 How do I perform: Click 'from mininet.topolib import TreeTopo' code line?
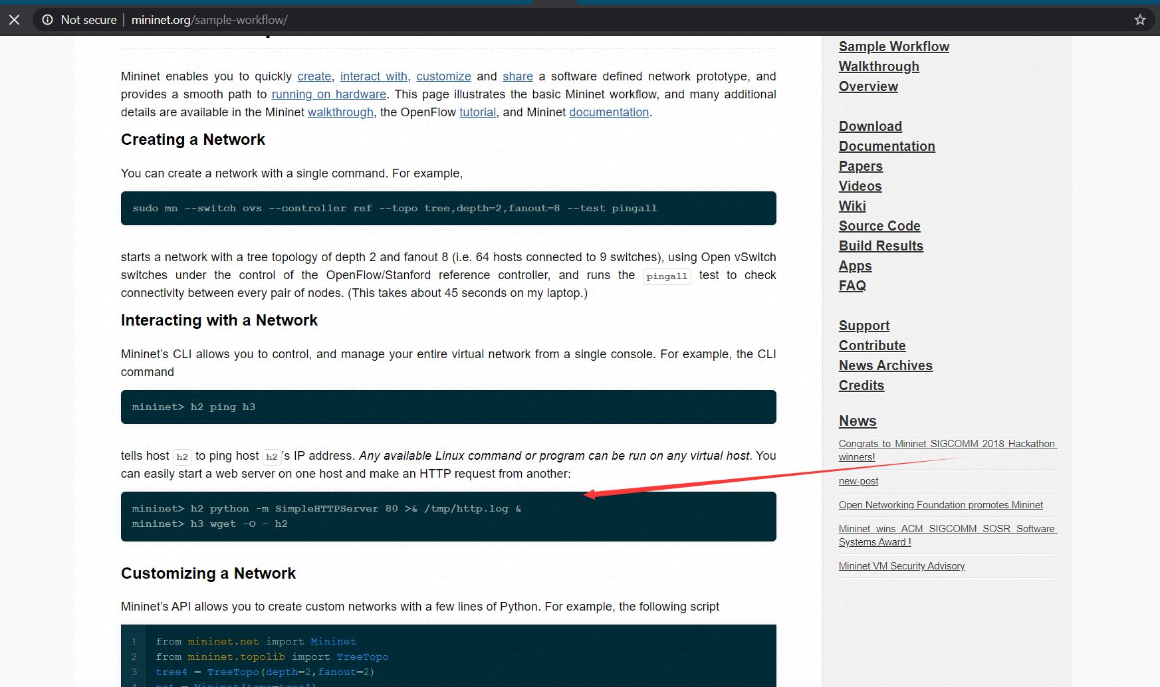(272, 657)
